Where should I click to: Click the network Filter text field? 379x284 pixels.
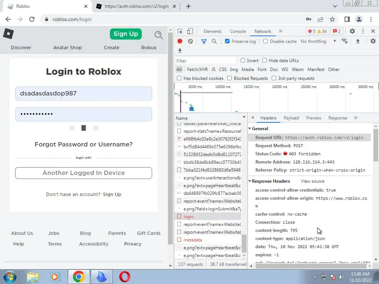(205, 61)
